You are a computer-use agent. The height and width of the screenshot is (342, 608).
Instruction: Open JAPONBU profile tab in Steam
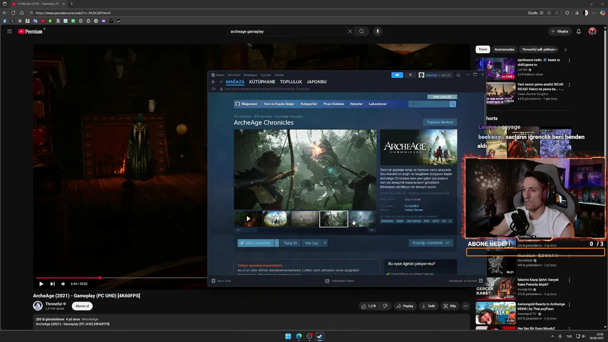click(317, 82)
